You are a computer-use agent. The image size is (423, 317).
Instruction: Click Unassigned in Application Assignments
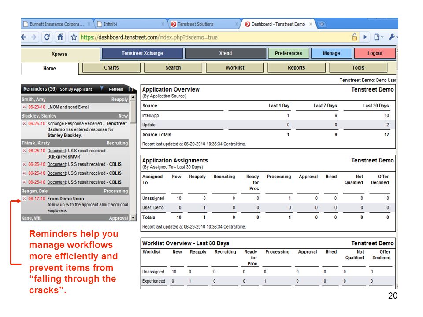(x=153, y=199)
